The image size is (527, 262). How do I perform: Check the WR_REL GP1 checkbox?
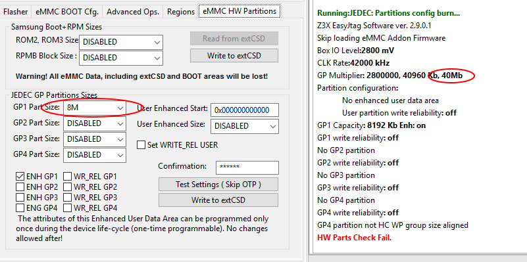pyautogui.click(x=68, y=176)
